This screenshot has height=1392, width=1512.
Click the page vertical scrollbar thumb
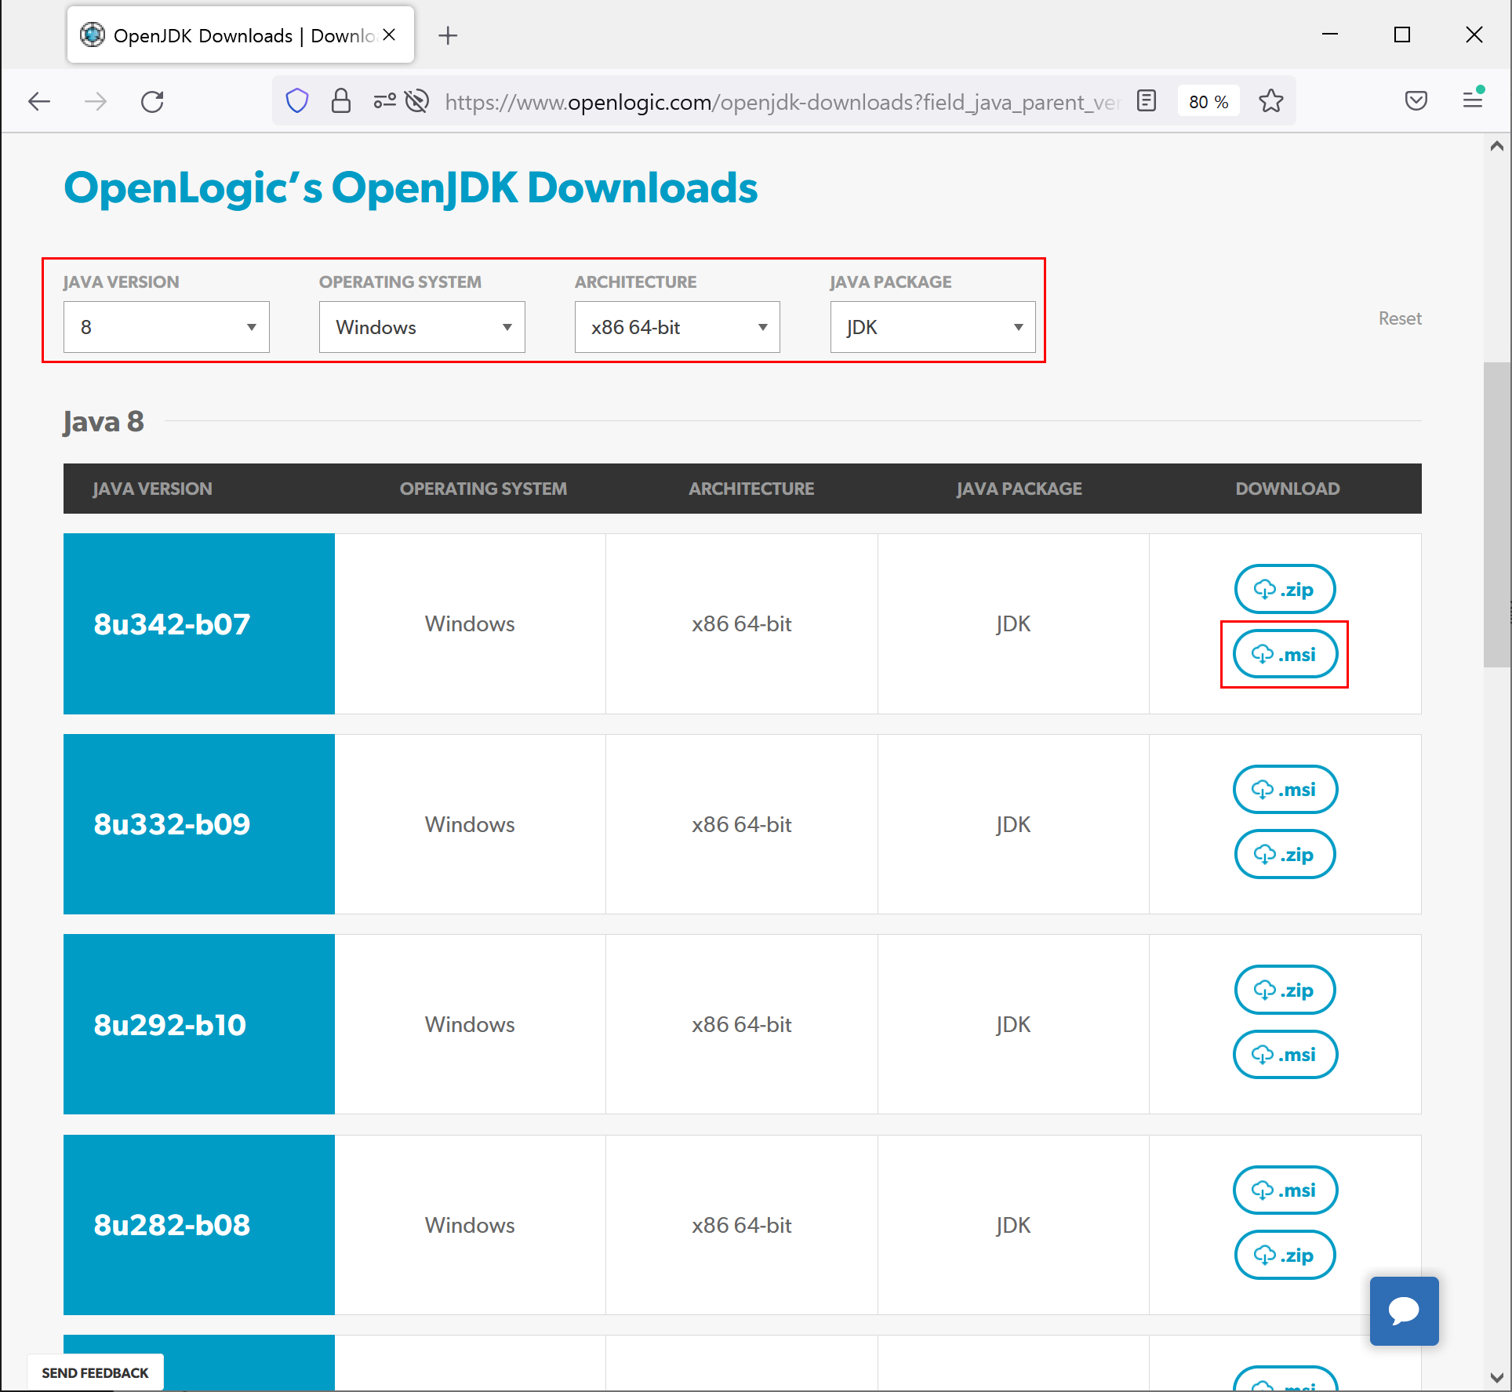(1496, 514)
